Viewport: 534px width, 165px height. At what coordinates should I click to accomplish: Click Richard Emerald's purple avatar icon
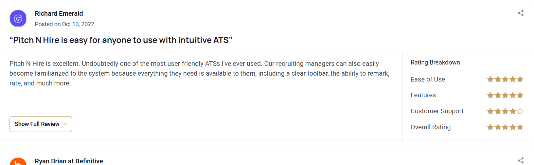click(x=18, y=18)
